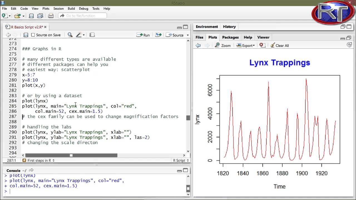This screenshot has width=356, height=200.
Task: Show the previous plot arrow
Action: pos(198,46)
